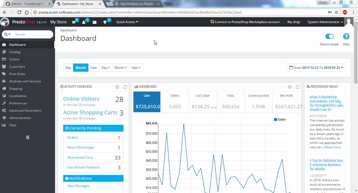
Task: Click the Help question mark icon
Action: coord(346,36)
